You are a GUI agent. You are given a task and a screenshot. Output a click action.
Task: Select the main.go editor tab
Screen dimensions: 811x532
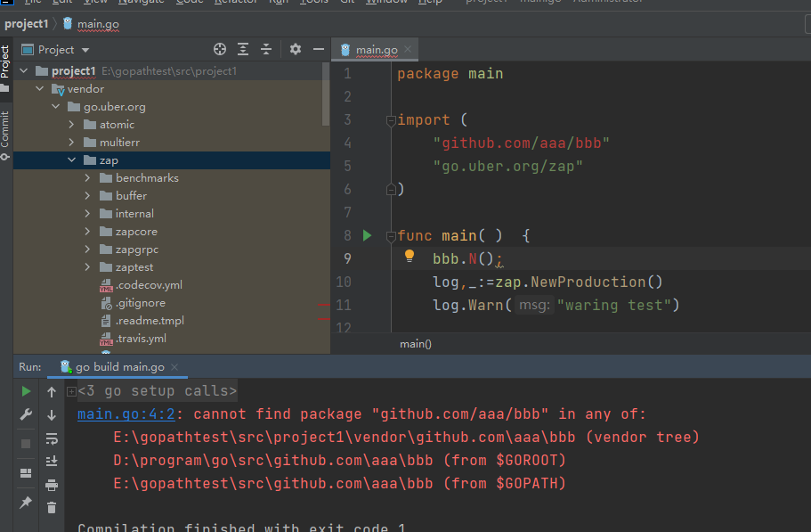(377, 50)
